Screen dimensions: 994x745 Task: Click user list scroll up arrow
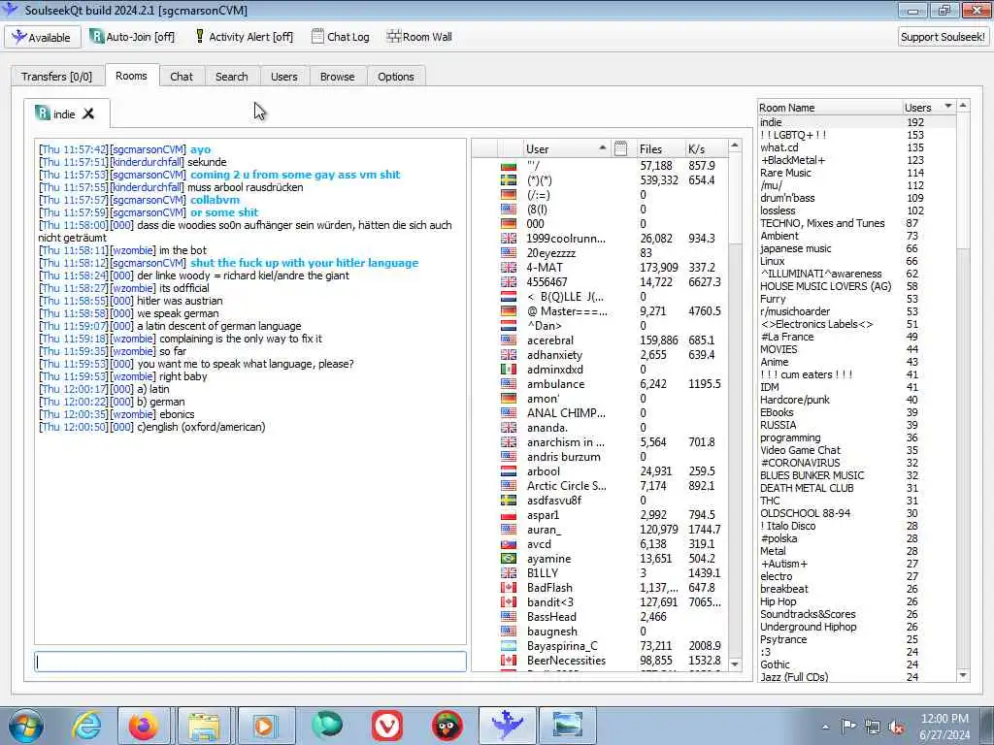[x=735, y=146]
